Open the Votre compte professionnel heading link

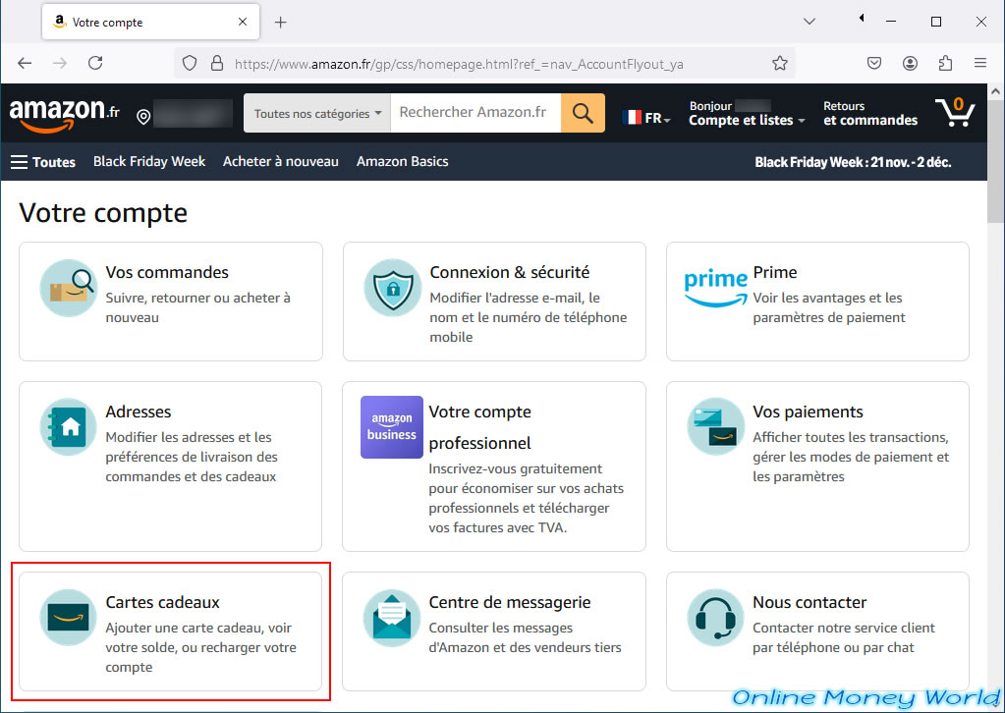[480, 427]
